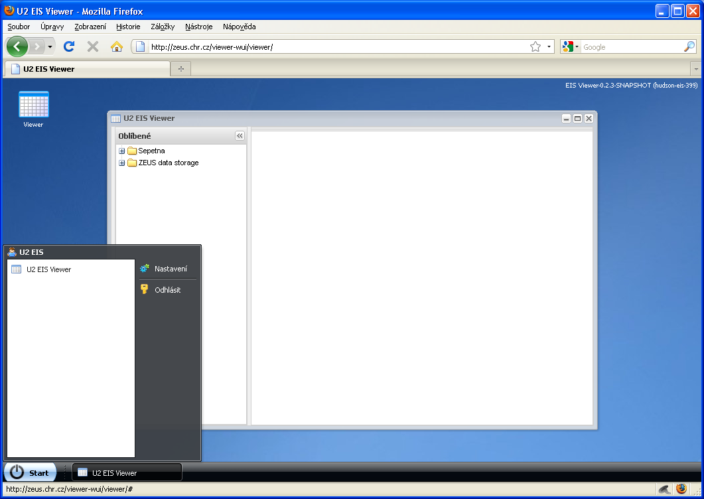Reload the page with refresh icon
The height and width of the screenshot is (499, 704).
pyautogui.click(x=68, y=46)
